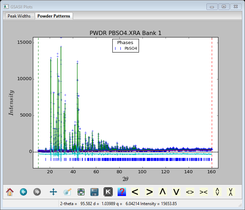Click the plot title PWDR PBSO4.XRA Bank 1

(125, 33)
